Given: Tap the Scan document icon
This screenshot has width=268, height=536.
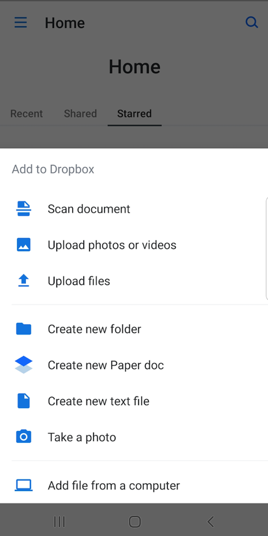Looking at the screenshot, I should click(x=23, y=209).
